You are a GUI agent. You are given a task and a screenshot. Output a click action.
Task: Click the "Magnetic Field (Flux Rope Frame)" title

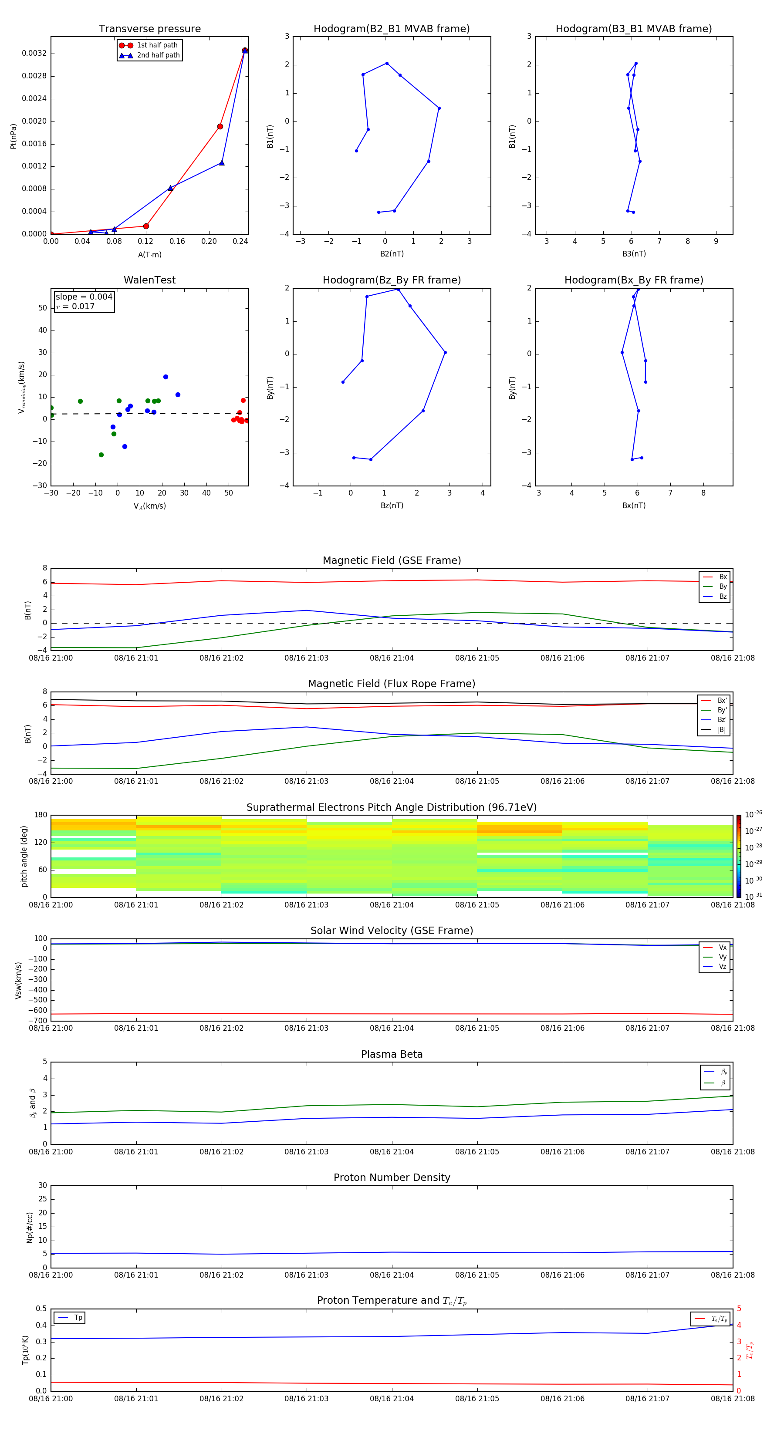pos(392,684)
